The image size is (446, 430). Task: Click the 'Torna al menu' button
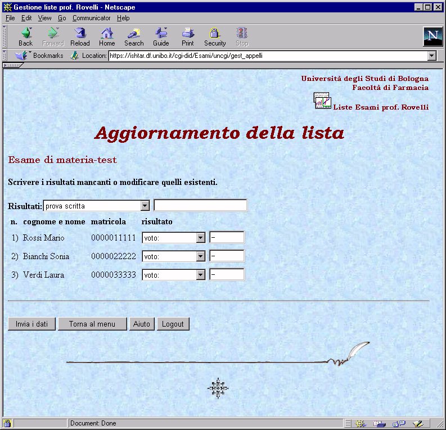(92, 324)
